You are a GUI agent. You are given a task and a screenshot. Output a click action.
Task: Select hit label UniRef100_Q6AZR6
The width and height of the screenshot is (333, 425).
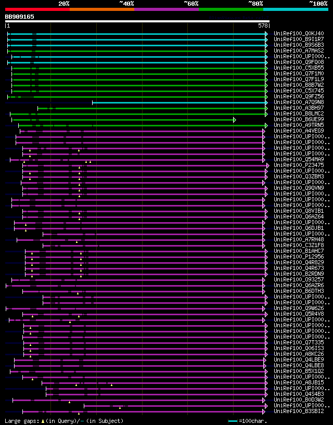[x=299, y=286]
